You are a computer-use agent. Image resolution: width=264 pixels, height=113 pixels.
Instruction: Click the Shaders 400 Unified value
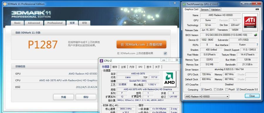tap(211, 50)
